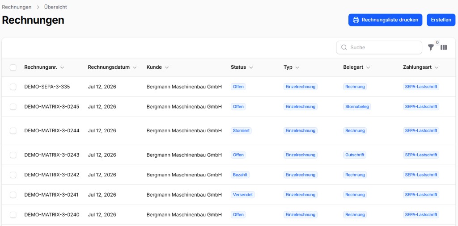Open invoice DEMO-MATRIX-3-0240
Viewport: 458px width, 226px height.
tap(52, 215)
